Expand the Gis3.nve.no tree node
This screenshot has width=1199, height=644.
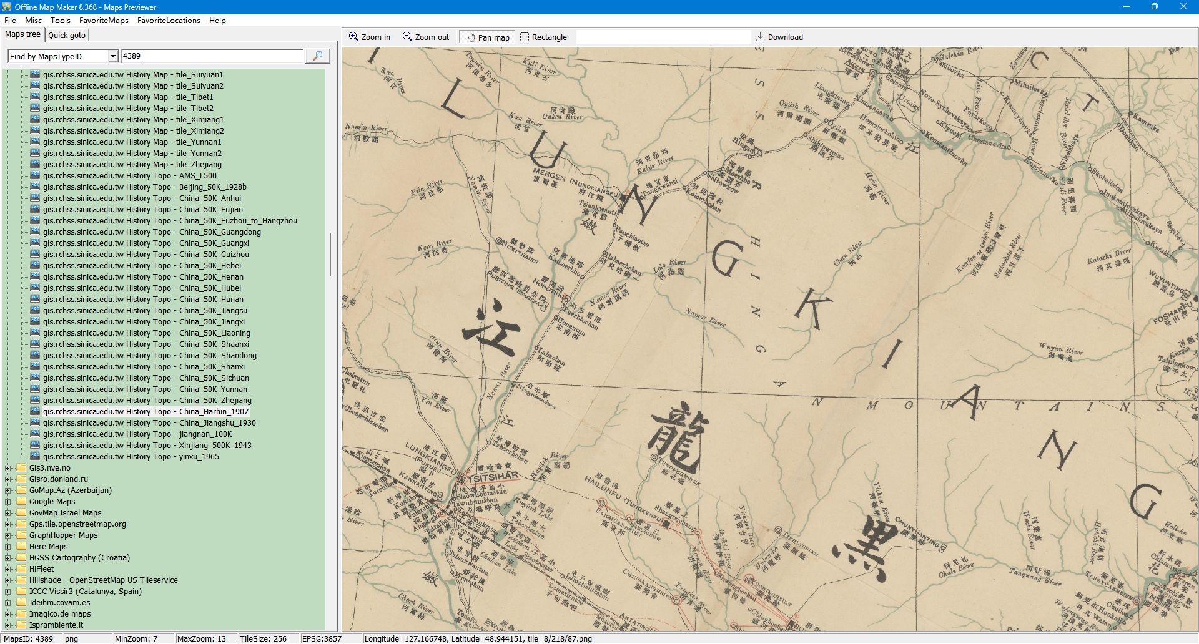click(8, 468)
